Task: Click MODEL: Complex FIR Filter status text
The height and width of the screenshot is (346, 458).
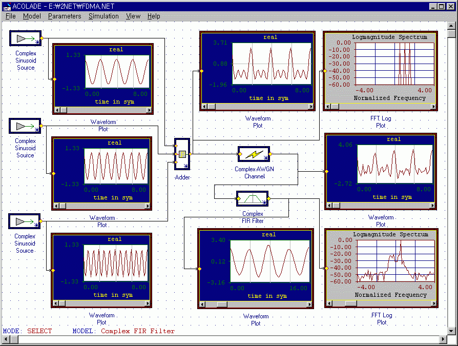Action: point(124,331)
